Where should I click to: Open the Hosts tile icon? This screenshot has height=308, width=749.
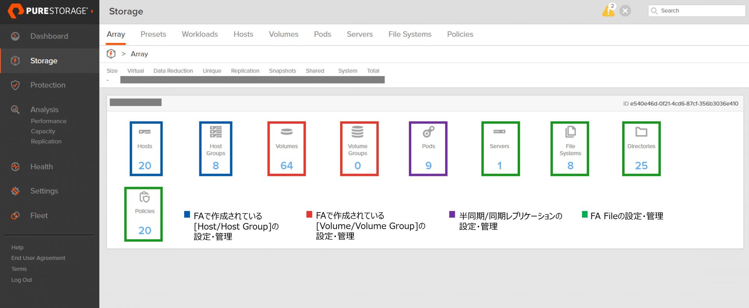tap(145, 132)
